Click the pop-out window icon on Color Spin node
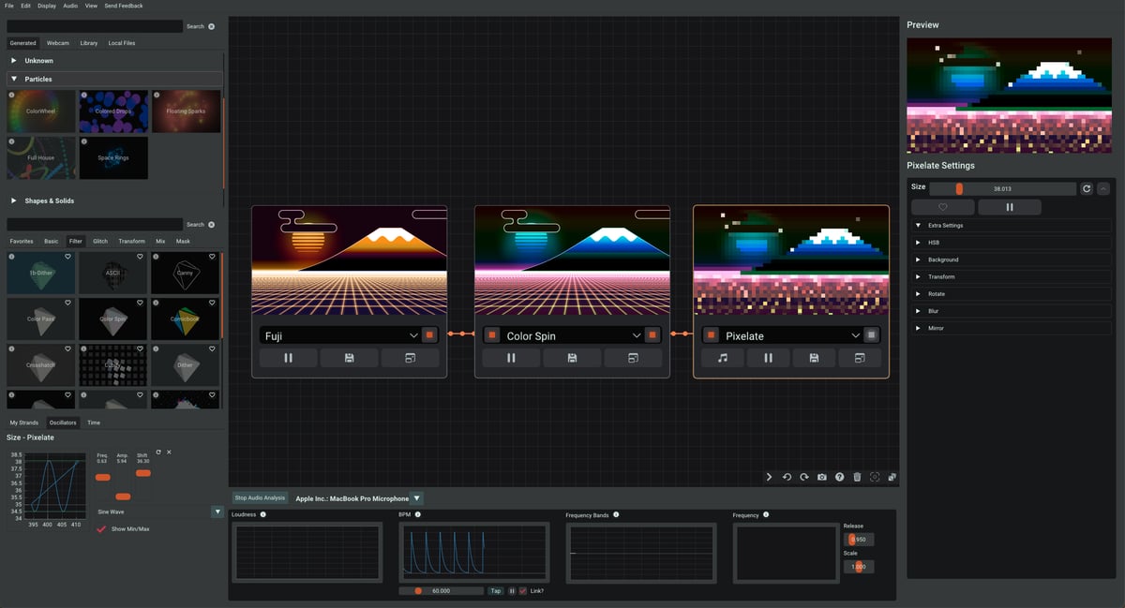Image resolution: width=1125 pixels, height=608 pixels. [x=633, y=358]
